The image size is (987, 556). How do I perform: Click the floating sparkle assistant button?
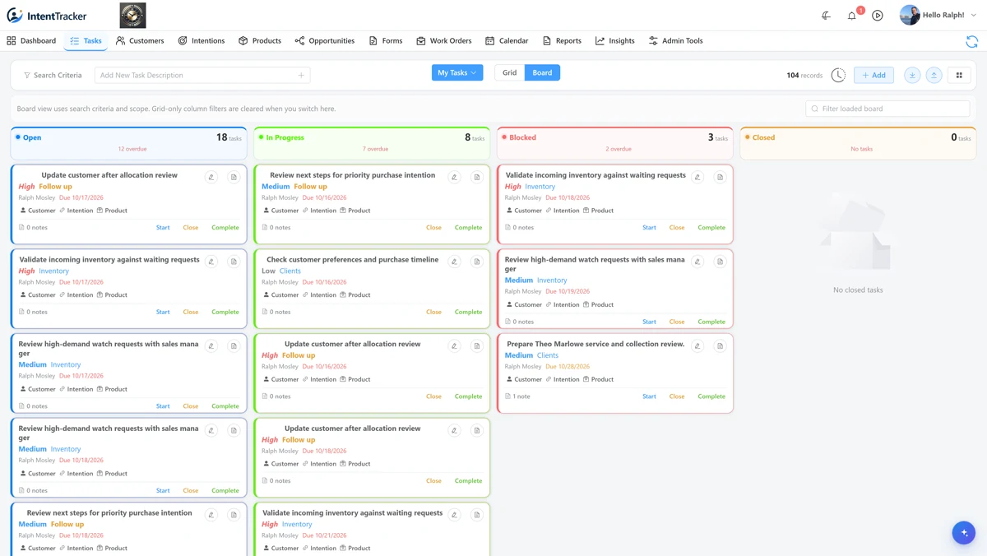pos(964,532)
